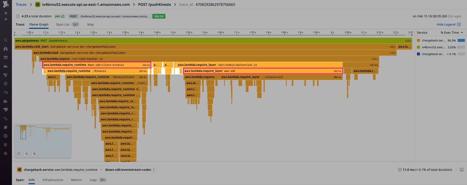Viewport: 467px width, 185px height.
Task: Collapse the flame graph minimap panel
Action: click(19, 154)
